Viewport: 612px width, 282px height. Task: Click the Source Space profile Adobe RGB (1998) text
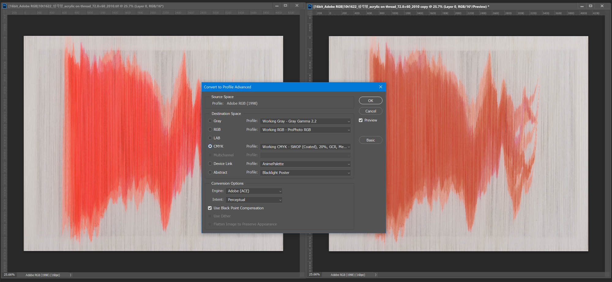click(242, 103)
